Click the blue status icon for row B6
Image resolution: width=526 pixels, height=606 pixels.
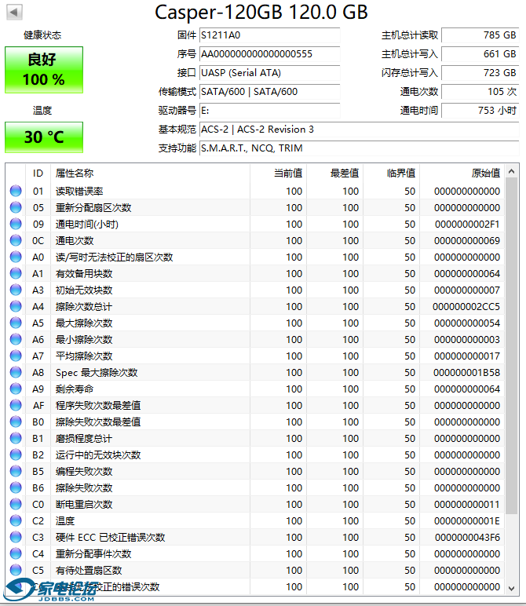click(16, 487)
